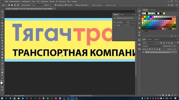
Task: Select the Zoom tool
Action: [x=2, y=75]
